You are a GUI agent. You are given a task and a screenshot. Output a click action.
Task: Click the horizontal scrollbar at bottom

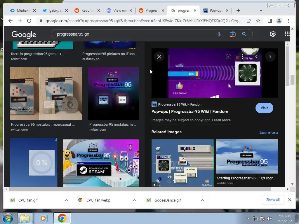[140, 189]
